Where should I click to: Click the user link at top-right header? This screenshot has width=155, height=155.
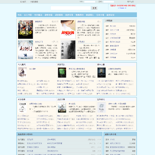[130, 2]
